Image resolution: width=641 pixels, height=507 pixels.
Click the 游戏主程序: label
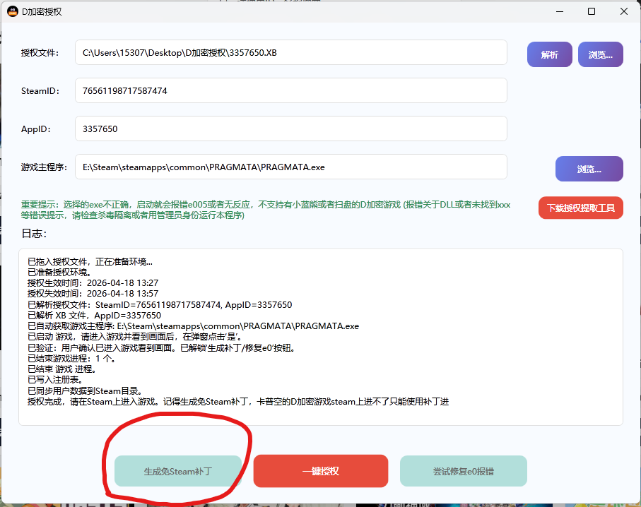(44, 167)
